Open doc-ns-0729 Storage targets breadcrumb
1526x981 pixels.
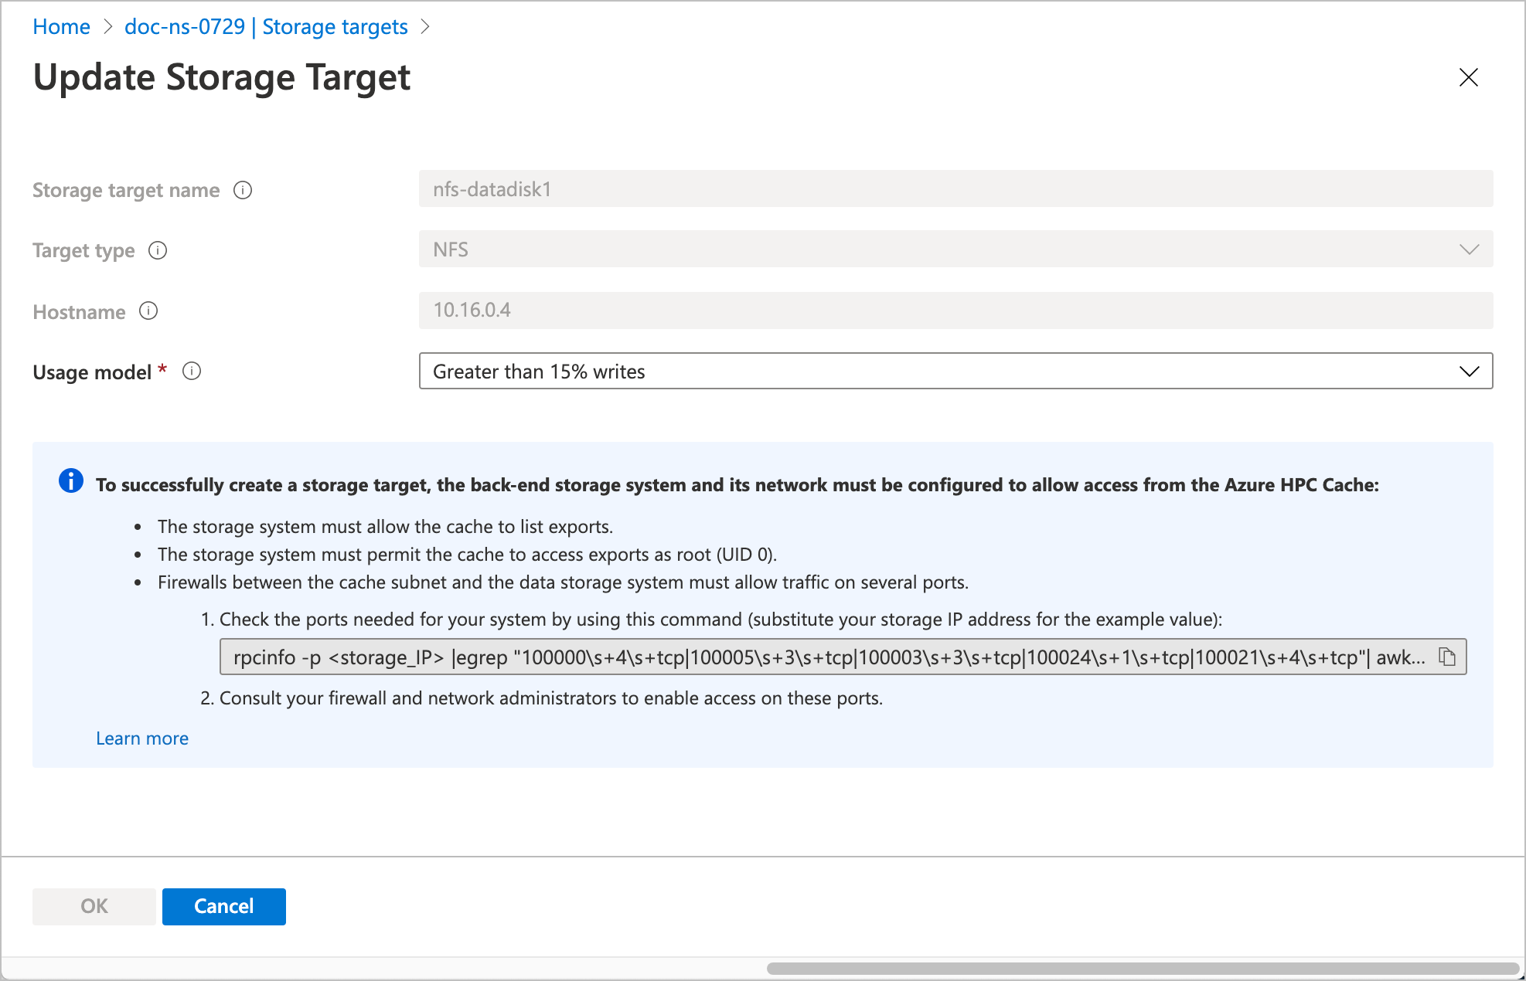tap(266, 26)
